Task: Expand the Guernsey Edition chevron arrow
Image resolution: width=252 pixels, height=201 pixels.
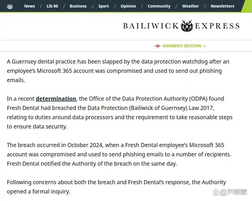Action: click(x=205, y=46)
